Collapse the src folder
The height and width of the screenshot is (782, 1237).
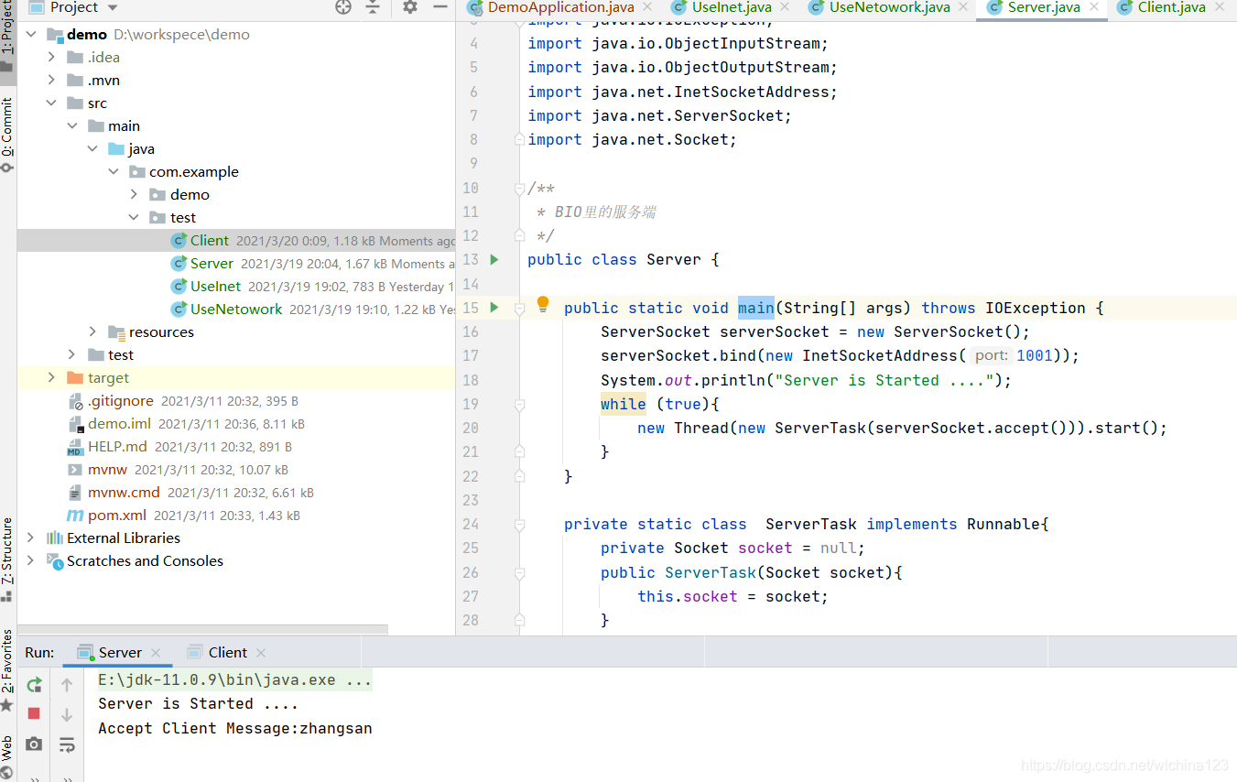(x=52, y=103)
